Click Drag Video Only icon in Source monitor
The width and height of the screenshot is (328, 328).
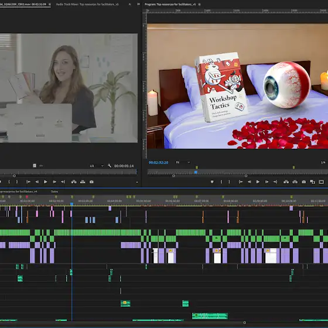coord(35,166)
